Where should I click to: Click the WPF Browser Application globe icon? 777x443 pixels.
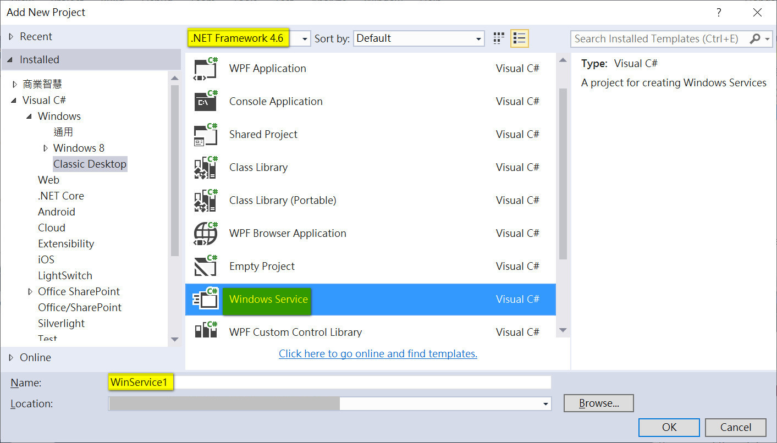click(x=206, y=234)
